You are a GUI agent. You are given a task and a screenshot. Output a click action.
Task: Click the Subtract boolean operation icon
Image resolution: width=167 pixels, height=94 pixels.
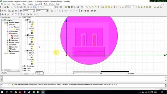click(142, 7)
